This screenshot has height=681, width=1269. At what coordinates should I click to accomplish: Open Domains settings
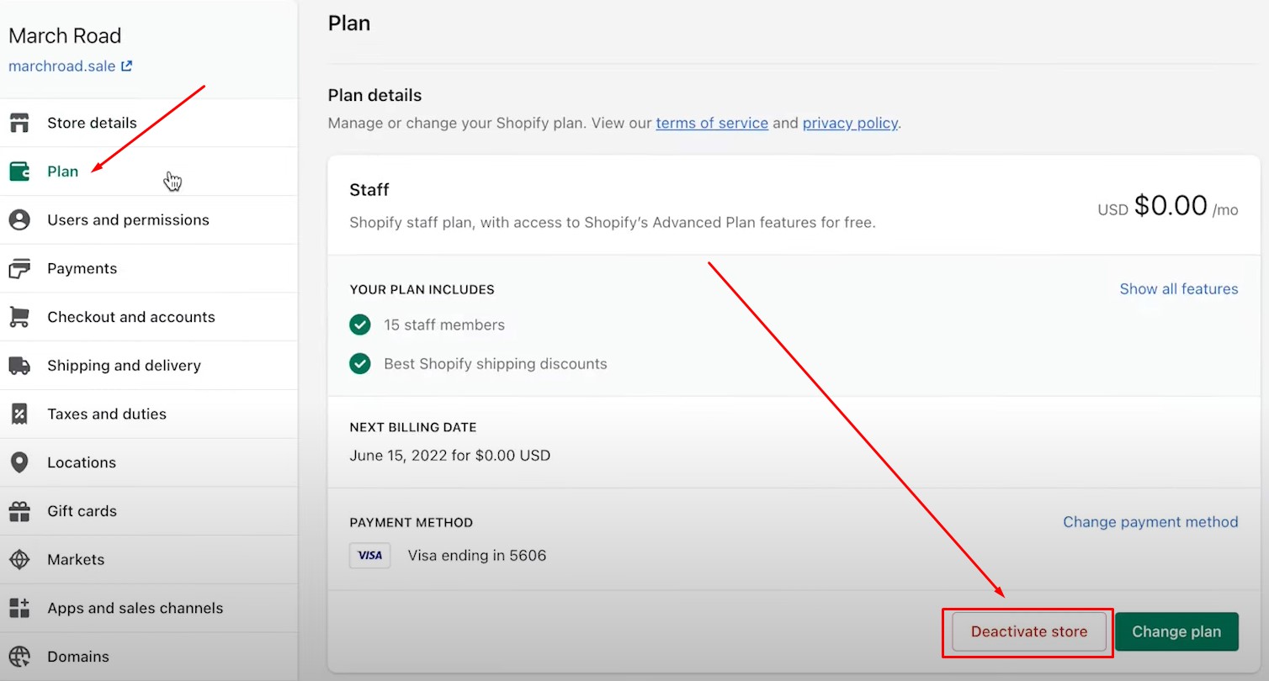148,657
